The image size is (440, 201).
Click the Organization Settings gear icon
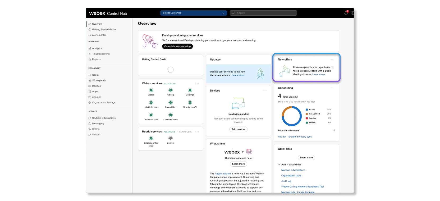pos(90,103)
